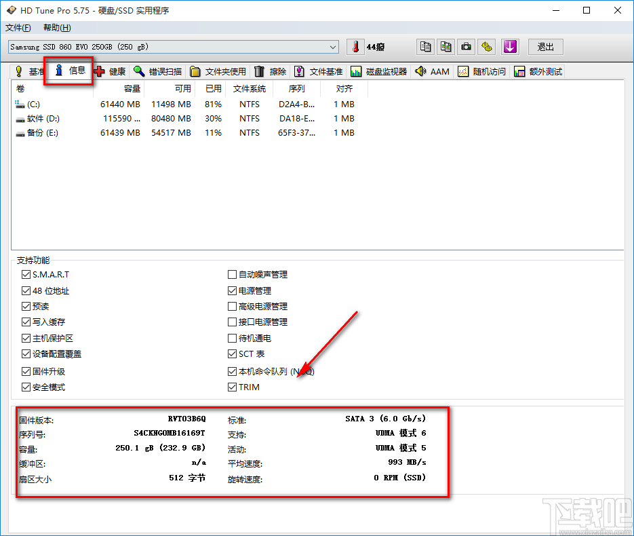Open the 额外测试 tab

tap(538, 72)
